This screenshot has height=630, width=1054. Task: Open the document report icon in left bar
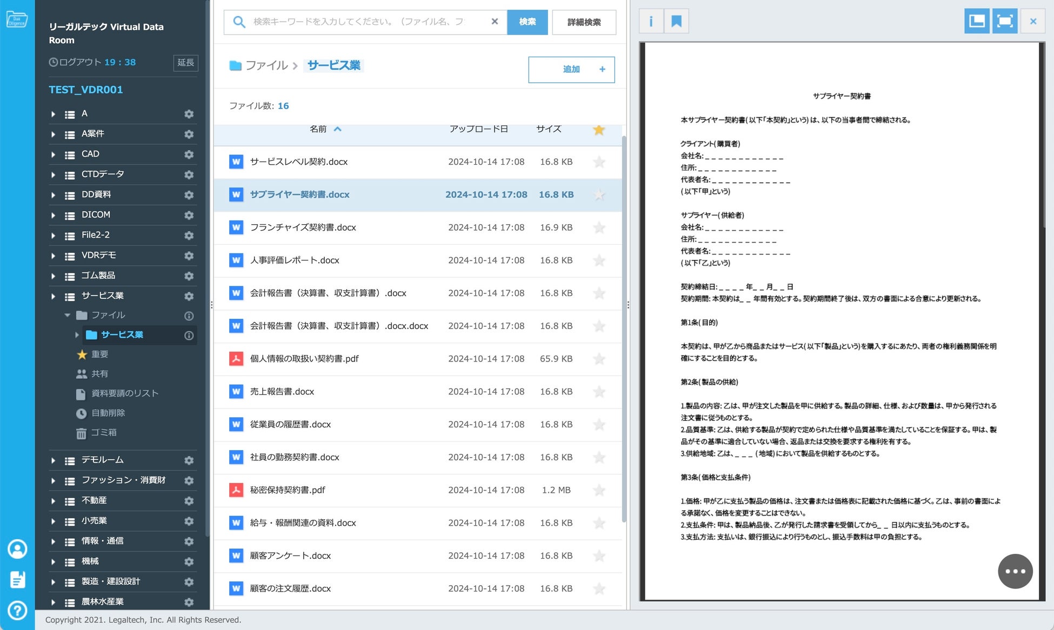[17, 580]
